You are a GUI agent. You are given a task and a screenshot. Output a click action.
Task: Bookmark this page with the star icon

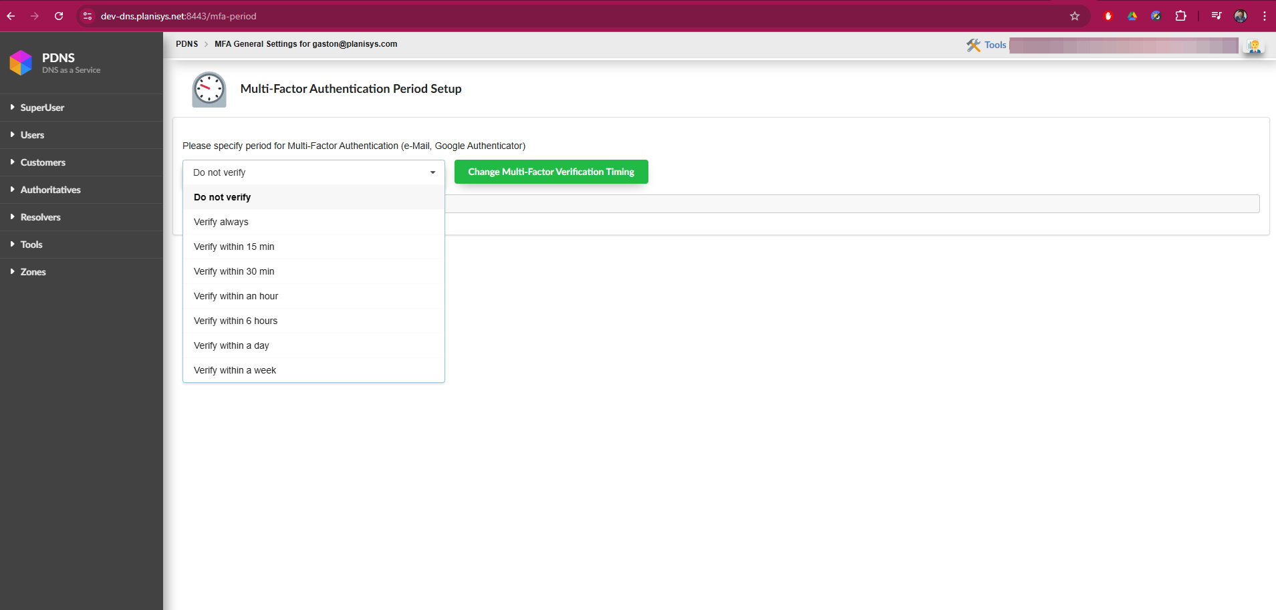click(1075, 16)
